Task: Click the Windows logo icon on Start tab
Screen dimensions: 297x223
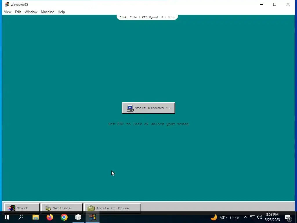Action: 11,208
